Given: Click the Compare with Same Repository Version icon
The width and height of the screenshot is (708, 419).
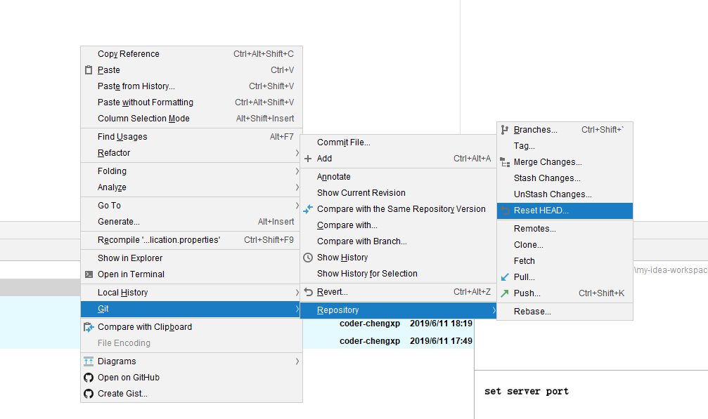Looking at the screenshot, I should (x=308, y=209).
